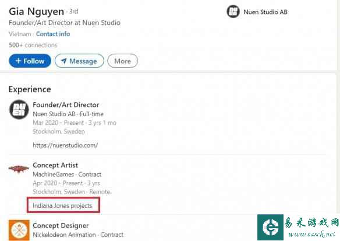Send a message via Message button
The image size is (340, 241).
pos(79,61)
